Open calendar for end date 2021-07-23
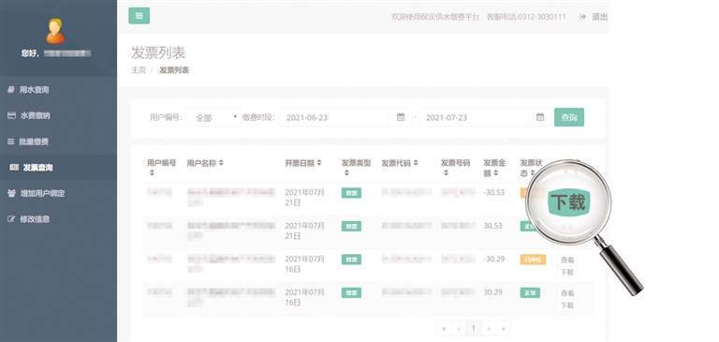The height and width of the screenshot is (342, 719). 540,117
